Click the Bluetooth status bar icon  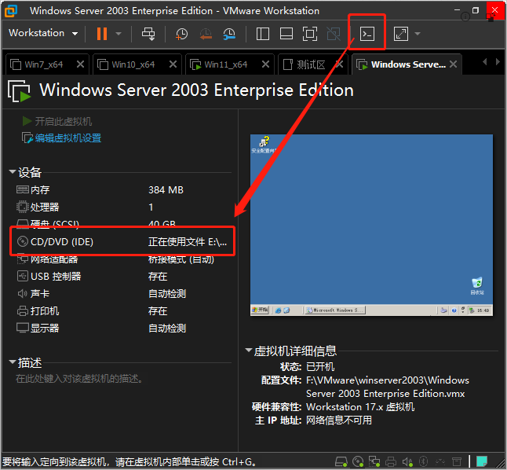tap(423, 461)
